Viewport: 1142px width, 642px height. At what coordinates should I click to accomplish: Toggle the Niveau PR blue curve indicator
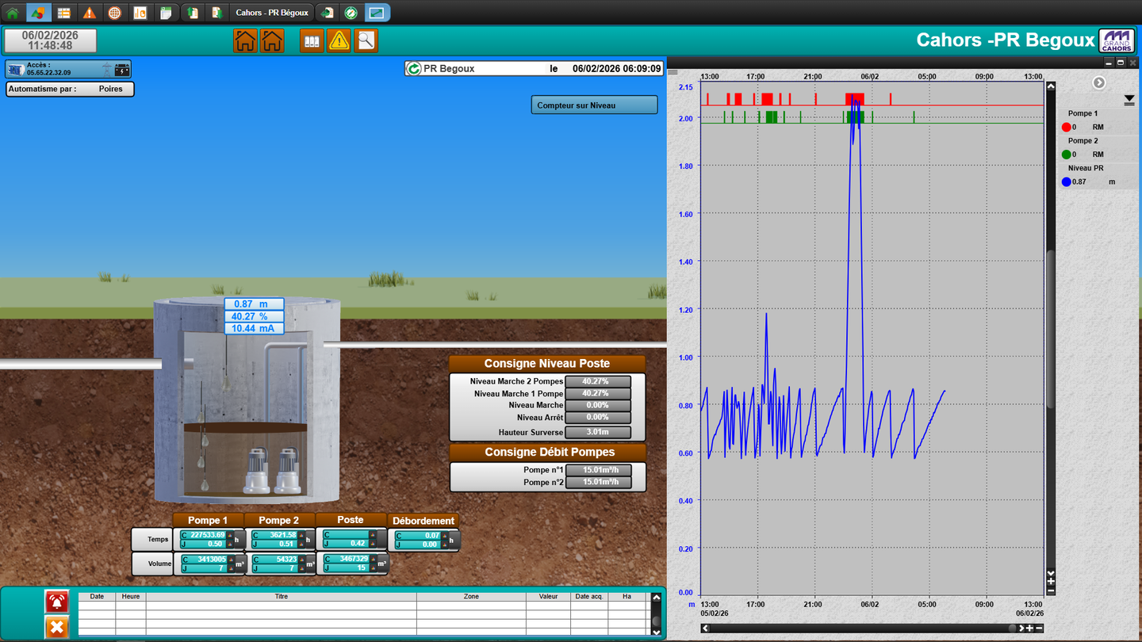click(1067, 182)
